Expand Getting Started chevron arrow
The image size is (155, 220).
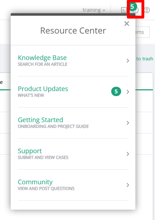(x=128, y=123)
